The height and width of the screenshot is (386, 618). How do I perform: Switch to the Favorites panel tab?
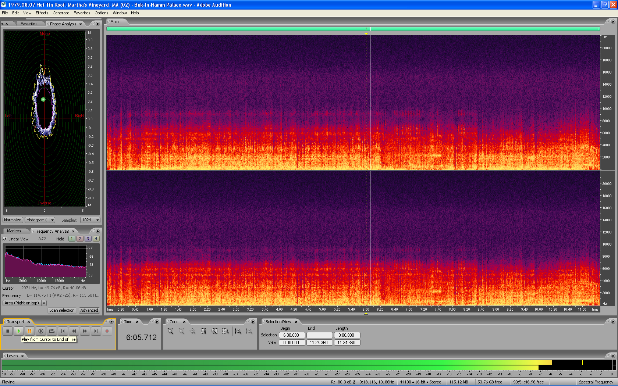(x=29, y=24)
